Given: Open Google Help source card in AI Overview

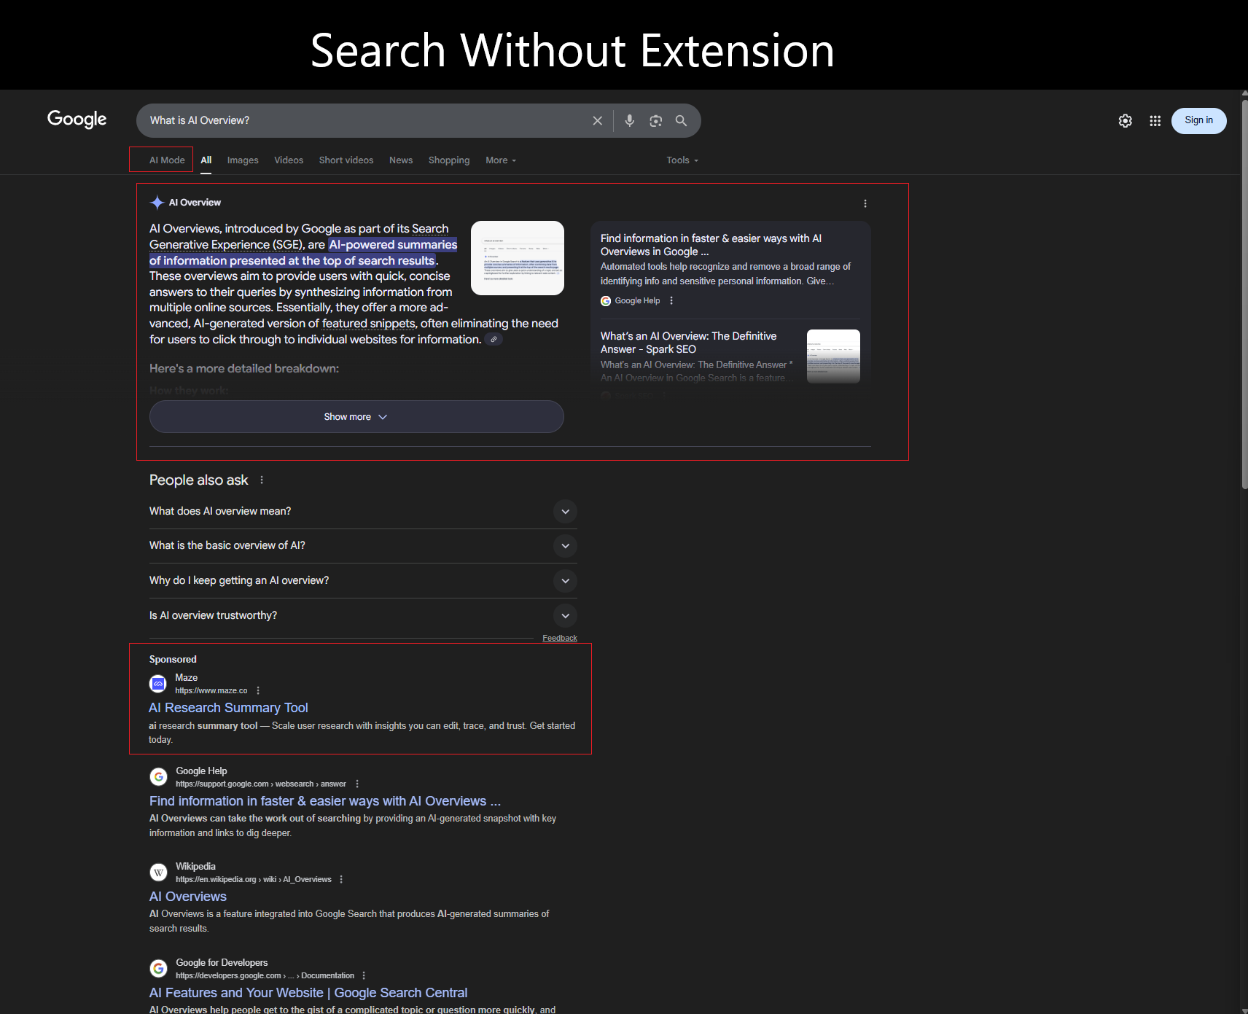Looking at the screenshot, I should coord(730,269).
